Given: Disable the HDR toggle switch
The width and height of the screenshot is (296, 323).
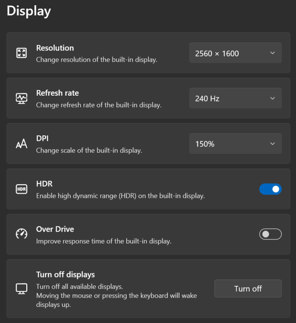Looking at the screenshot, I should pos(270,189).
